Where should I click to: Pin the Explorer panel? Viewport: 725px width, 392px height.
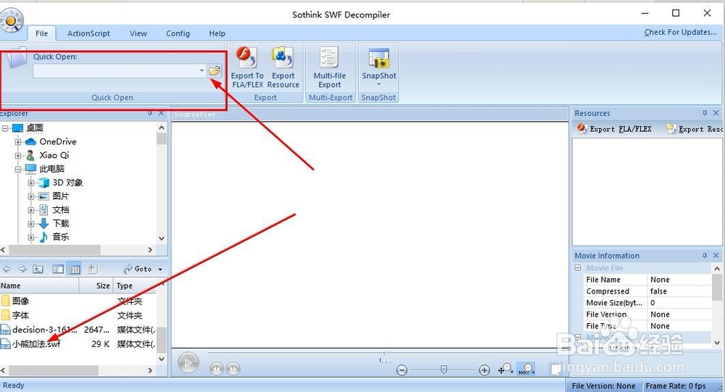point(150,113)
